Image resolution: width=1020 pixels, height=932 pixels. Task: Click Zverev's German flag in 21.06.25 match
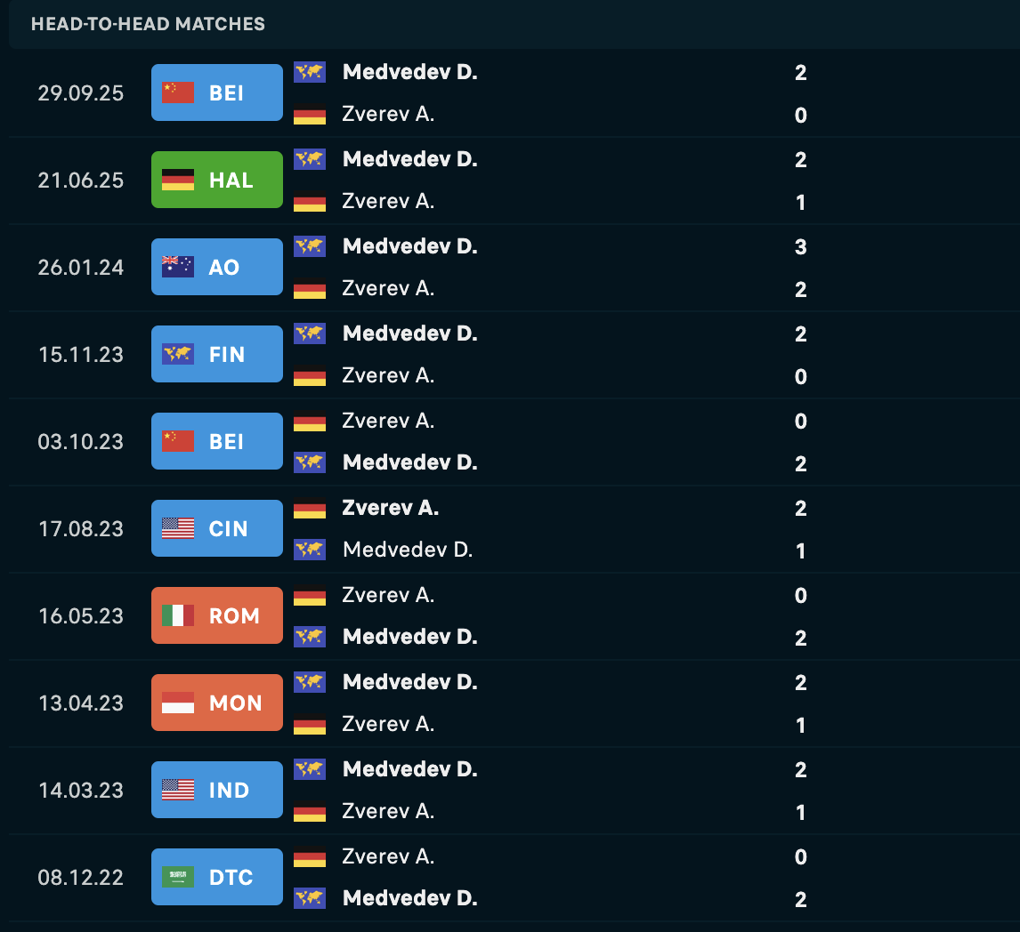click(x=310, y=201)
